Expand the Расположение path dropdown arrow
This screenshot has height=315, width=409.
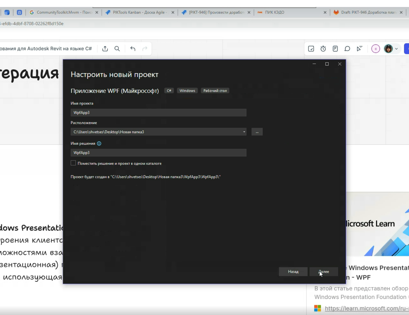click(244, 132)
